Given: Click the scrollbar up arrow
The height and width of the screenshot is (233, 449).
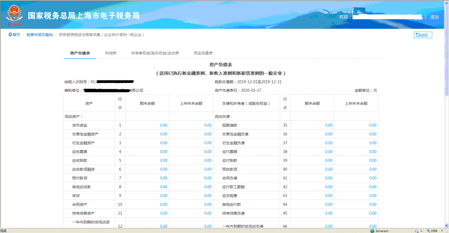Looking at the screenshot, I should point(447,2).
